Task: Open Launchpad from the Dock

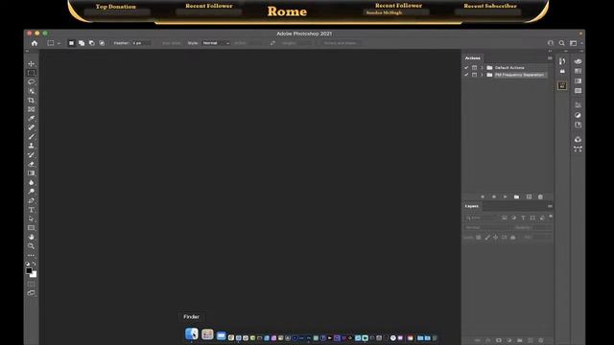Action: tap(207, 334)
